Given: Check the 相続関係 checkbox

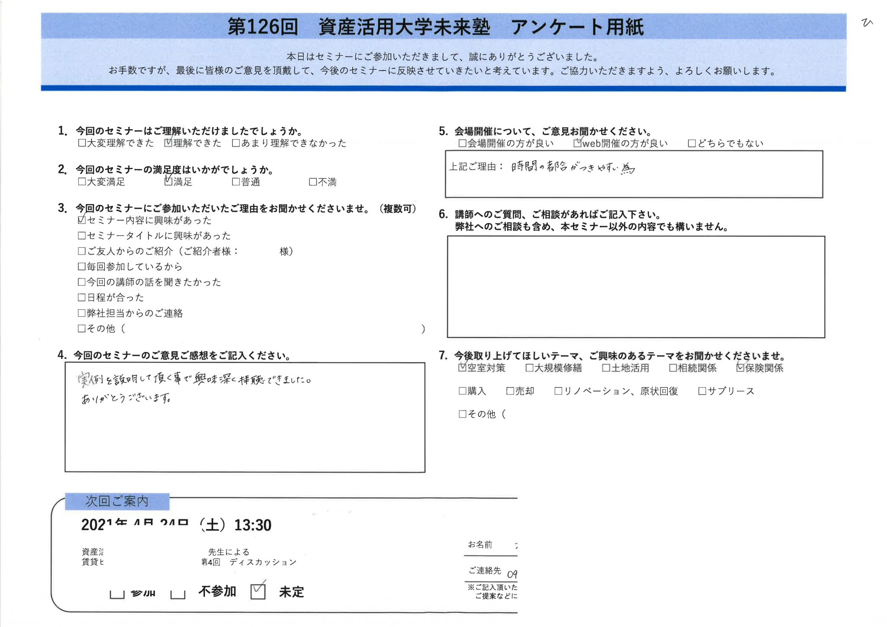Looking at the screenshot, I should [673, 368].
